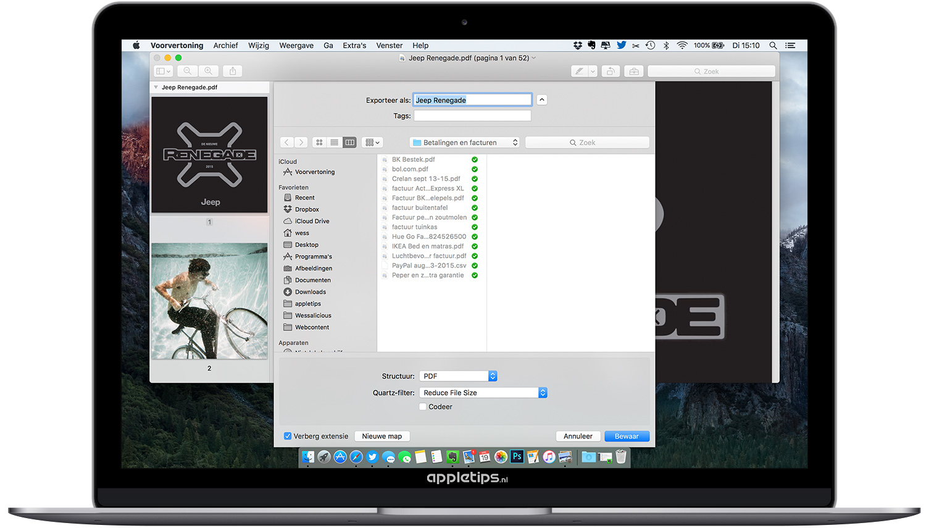The image size is (926, 528).
Task: Select the bol.com.pdf file row
Action: point(431,169)
